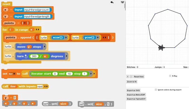
Task: Edit the edge length input prompt field
Action: (37, 16)
